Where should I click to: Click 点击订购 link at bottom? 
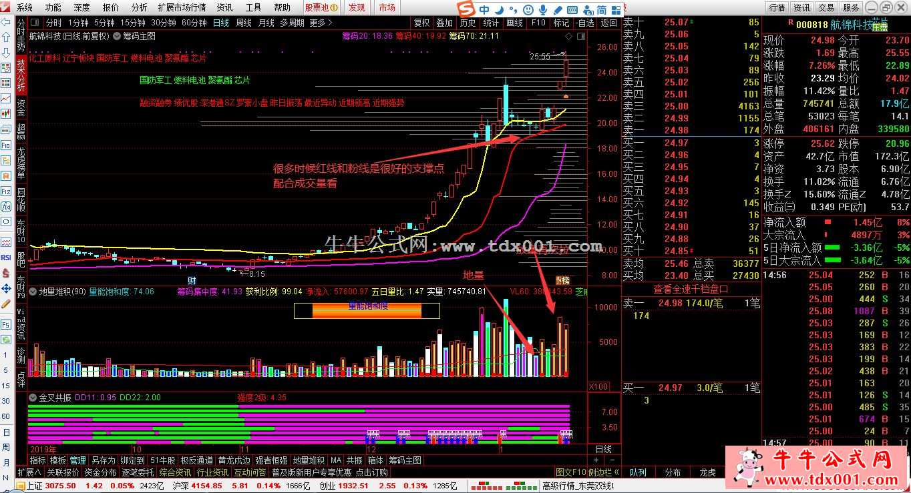click(x=372, y=472)
